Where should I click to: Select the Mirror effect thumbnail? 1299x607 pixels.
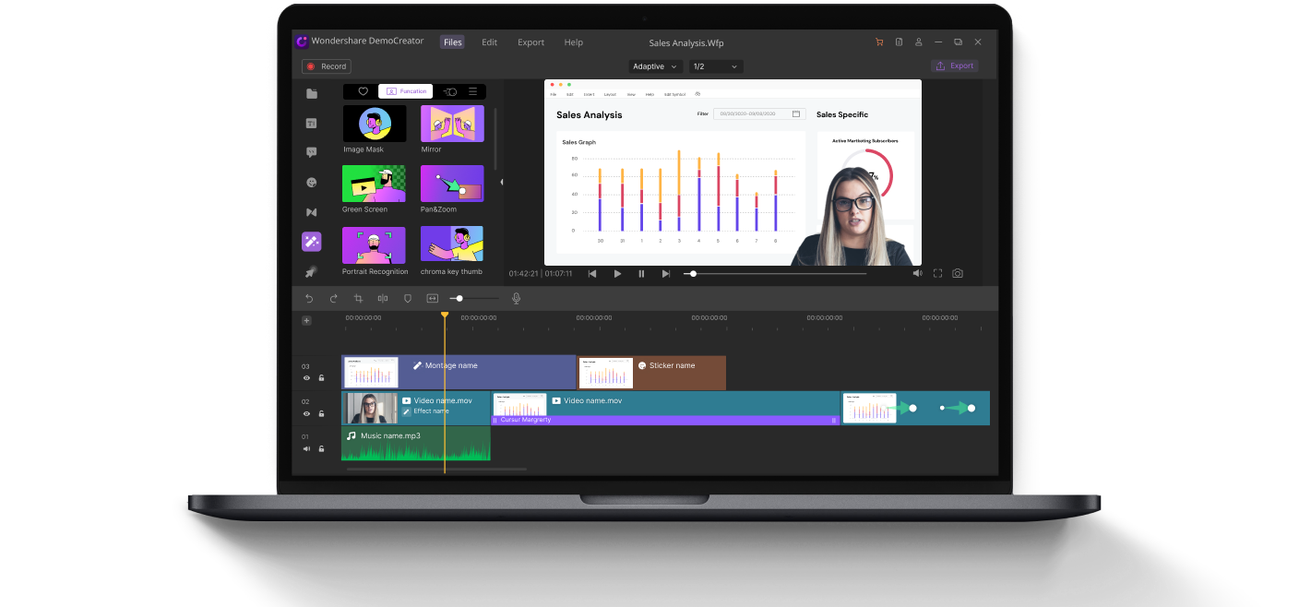click(x=452, y=124)
